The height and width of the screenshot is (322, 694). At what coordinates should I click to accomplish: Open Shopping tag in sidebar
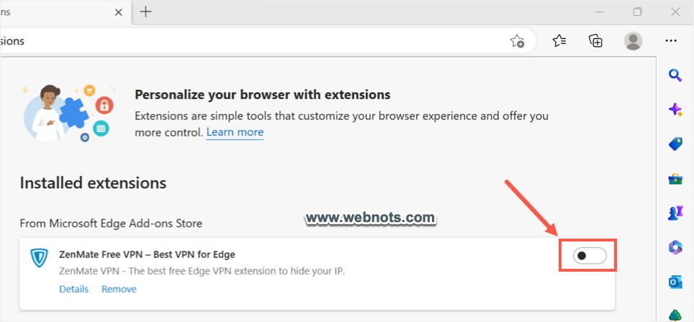(675, 144)
